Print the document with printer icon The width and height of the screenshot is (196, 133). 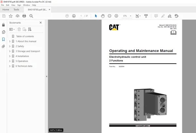pos(24,16)
